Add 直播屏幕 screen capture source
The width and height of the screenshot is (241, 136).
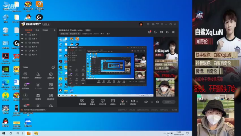click(82, 102)
